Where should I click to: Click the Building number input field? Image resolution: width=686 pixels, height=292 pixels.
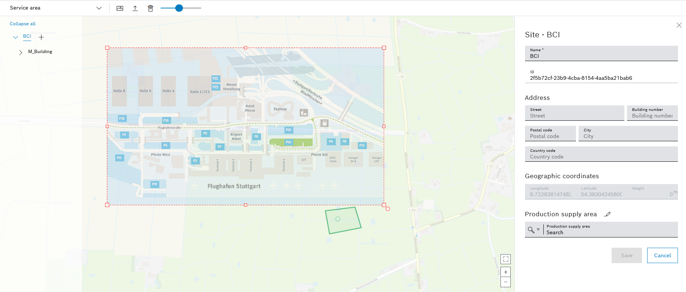[x=652, y=113]
